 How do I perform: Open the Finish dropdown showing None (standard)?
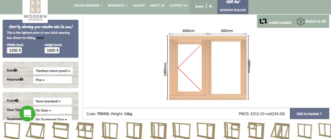[52, 101]
